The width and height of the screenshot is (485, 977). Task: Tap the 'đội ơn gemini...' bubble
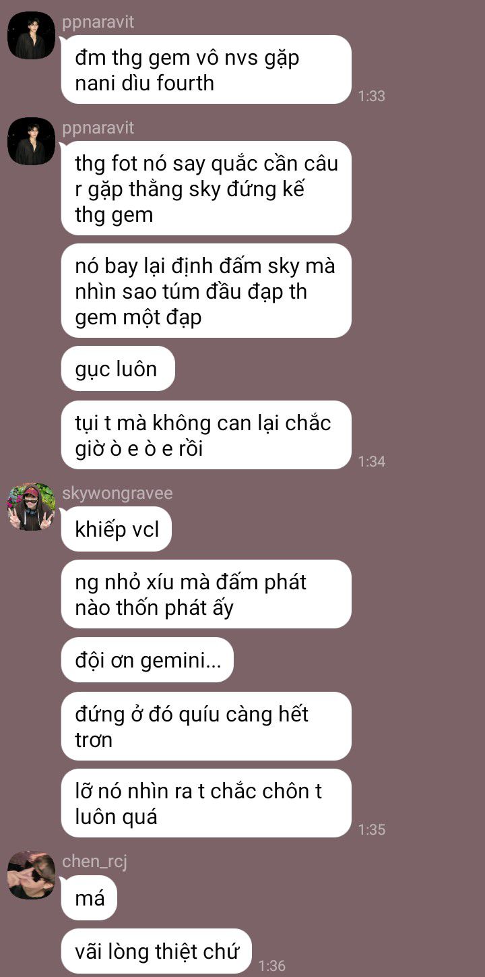(x=148, y=659)
